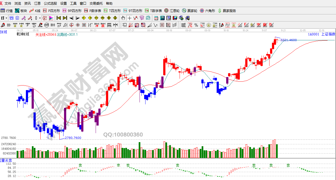Select the percent sign drawing tool
This screenshot has height=180, width=336.
tap(196, 25)
